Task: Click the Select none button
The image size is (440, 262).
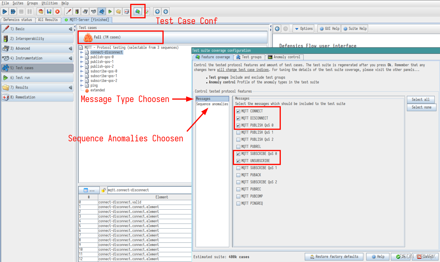Action: pyautogui.click(x=421, y=107)
